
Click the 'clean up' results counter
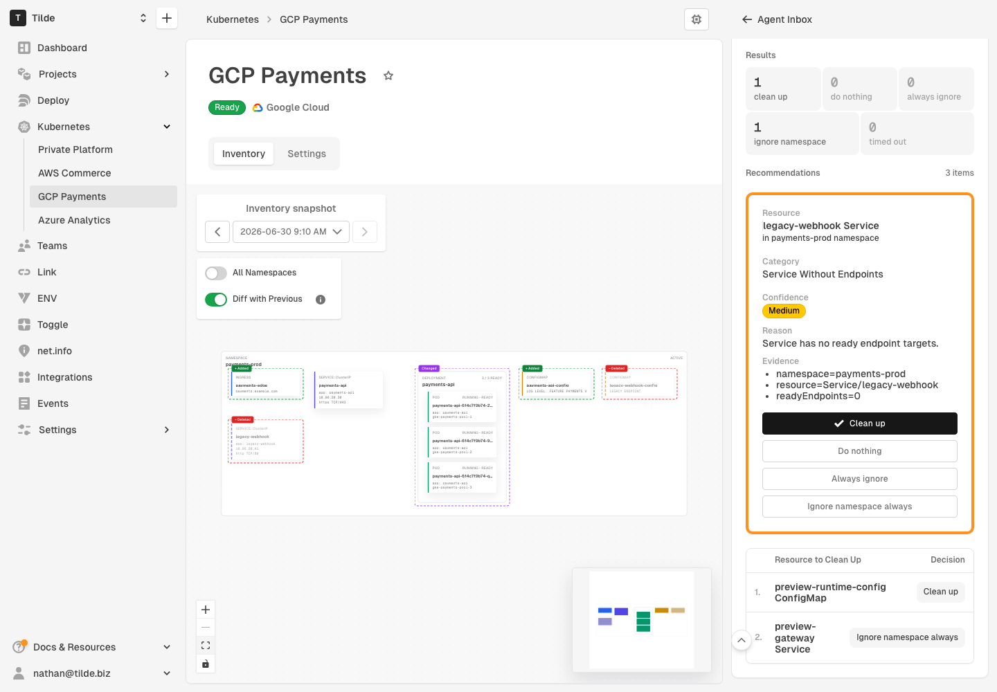[x=783, y=89]
